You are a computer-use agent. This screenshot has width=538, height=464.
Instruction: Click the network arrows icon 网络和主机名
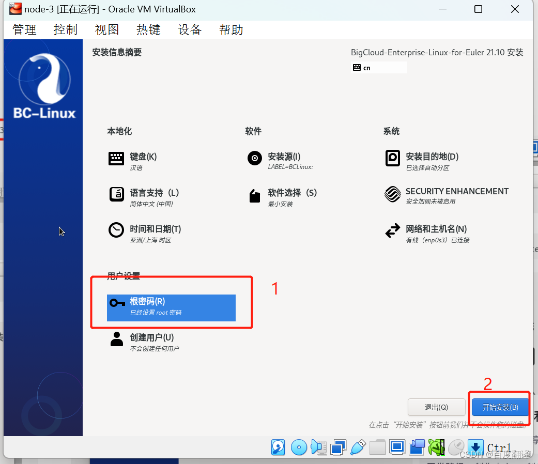[x=393, y=230]
